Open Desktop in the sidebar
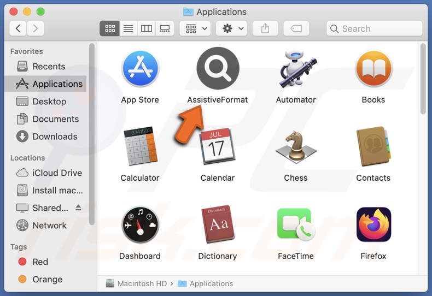Image resolution: width=432 pixels, height=296 pixels. click(x=45, y=101)
